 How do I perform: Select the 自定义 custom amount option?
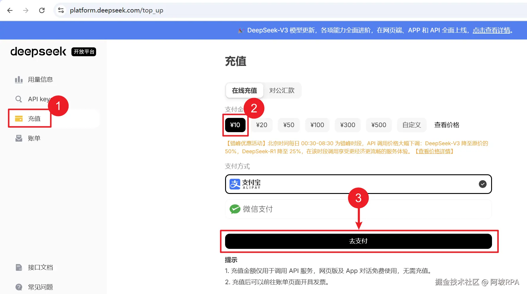[x=412, y=125]
